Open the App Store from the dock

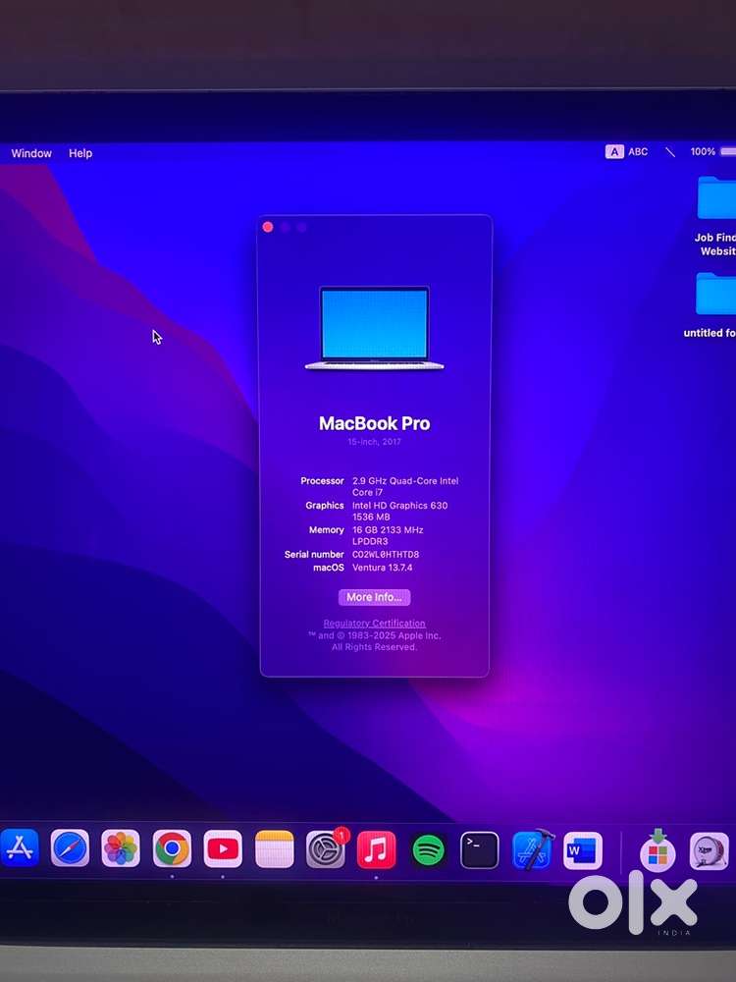click(19, 848)
